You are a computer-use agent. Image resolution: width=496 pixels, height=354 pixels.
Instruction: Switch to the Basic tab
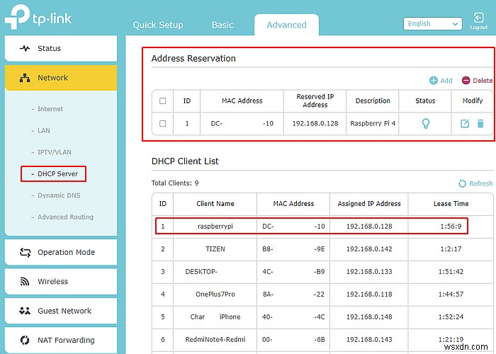point(222,25)
